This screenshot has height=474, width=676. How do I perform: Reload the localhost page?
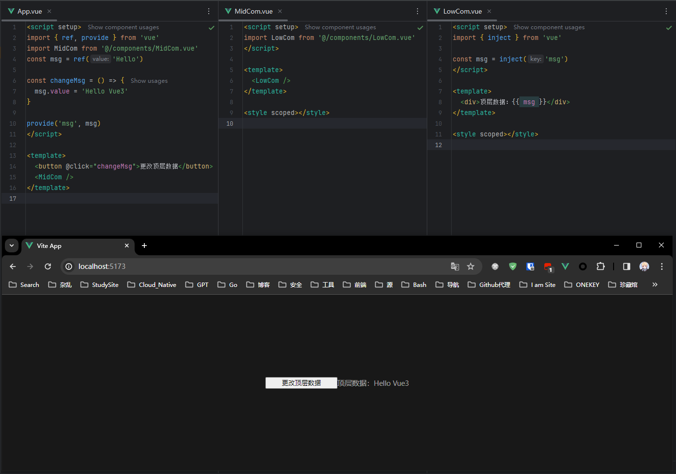pyautogui.click(x=48, y=266)
